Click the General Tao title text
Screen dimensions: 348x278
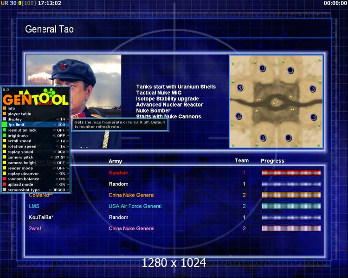click(49, 29)
